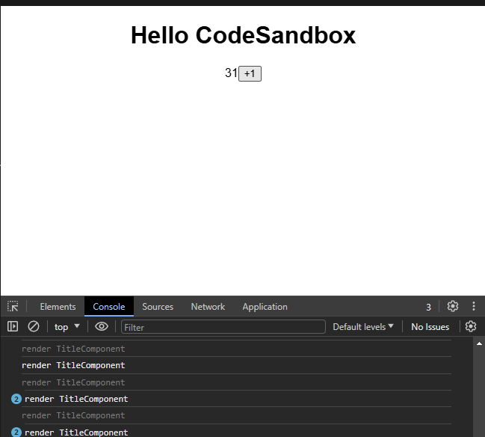Focus the console Filter input field
Viewport: 485px width, 437px height.
[223, 327]
